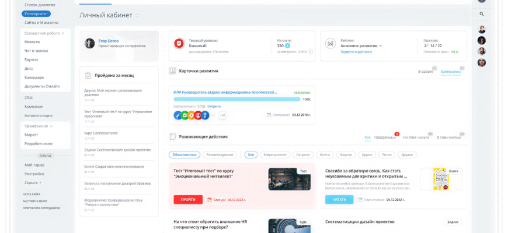Select the Рекомендуемые filter pill
This screenshot has width=508, height=233.
click(x=221, y=155)
